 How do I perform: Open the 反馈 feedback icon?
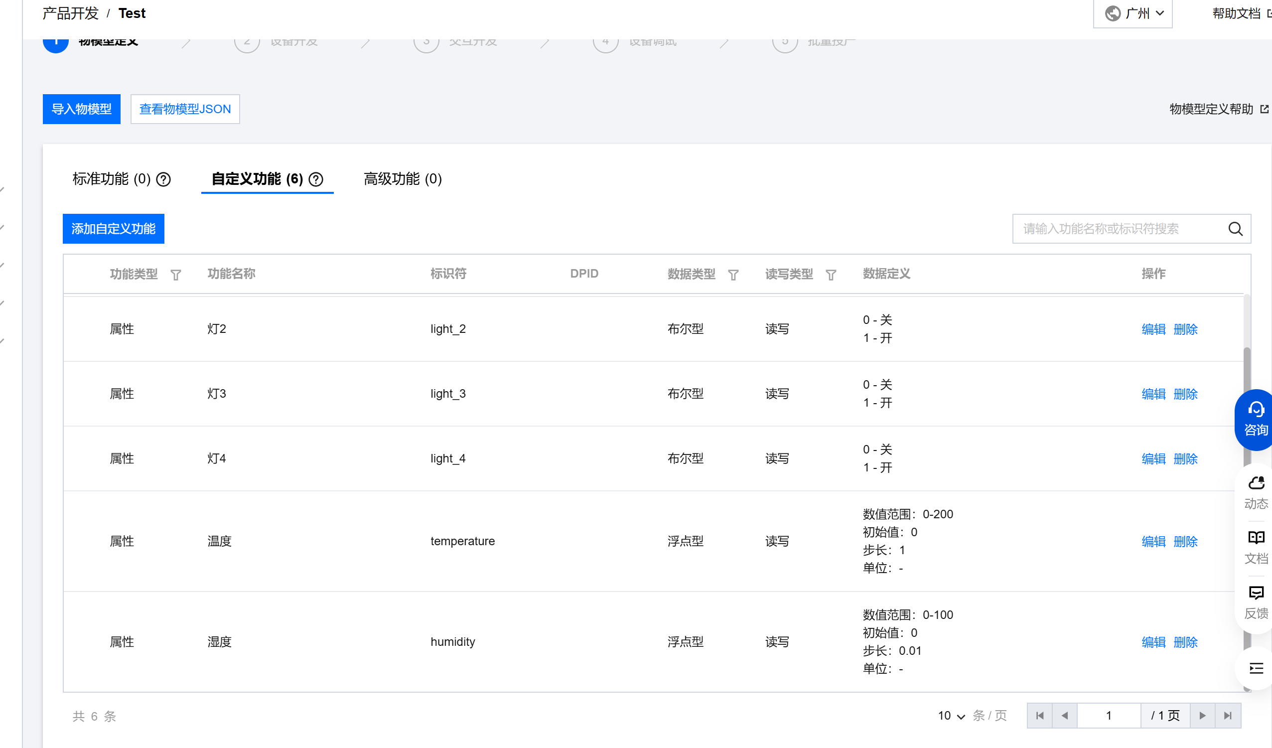coord(1256,593)
